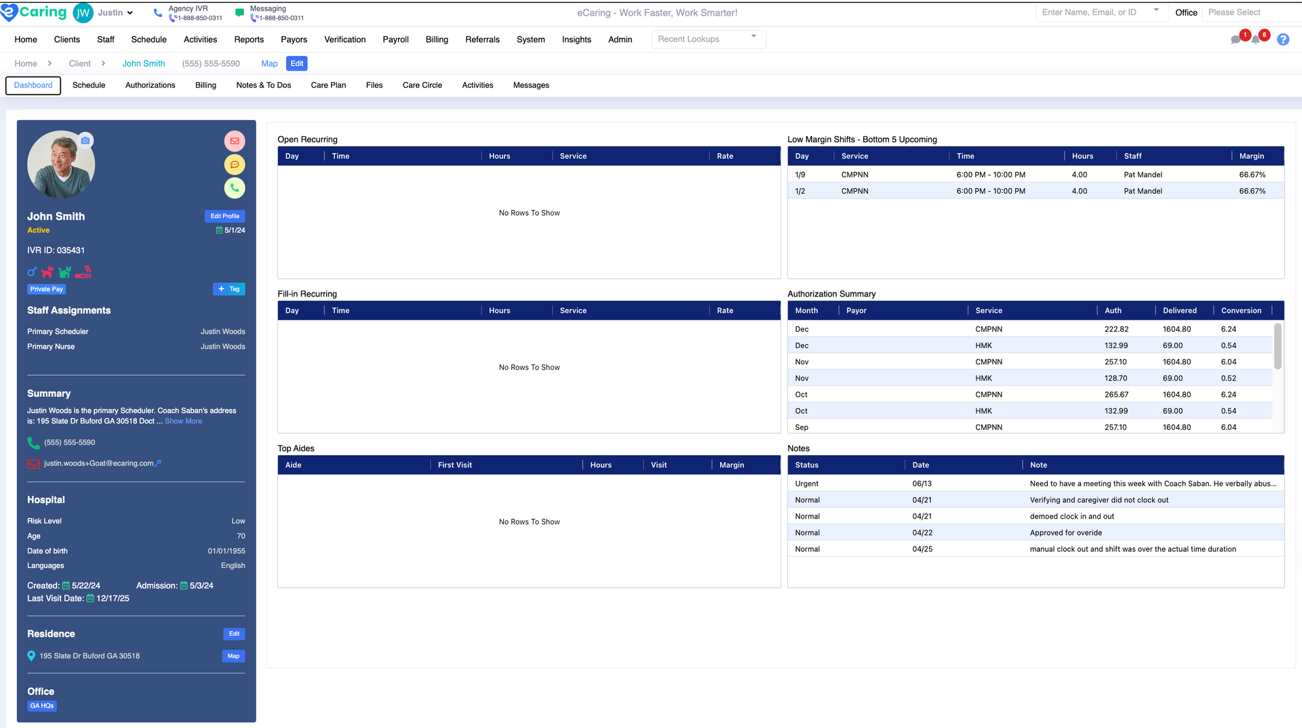Image resolution: width=1302 pixels, height=728 pixels.
Task: Switch to the Care Plan tab
Action: click(x=328, y=85)
